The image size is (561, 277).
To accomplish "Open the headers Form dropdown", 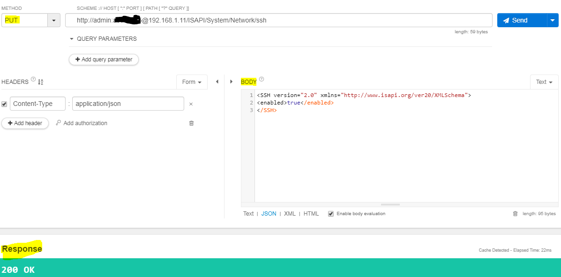I will click(192, 82).
